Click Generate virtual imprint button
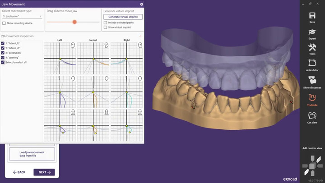This screenshot has height=183, width=325. click(x=123, y=17)
